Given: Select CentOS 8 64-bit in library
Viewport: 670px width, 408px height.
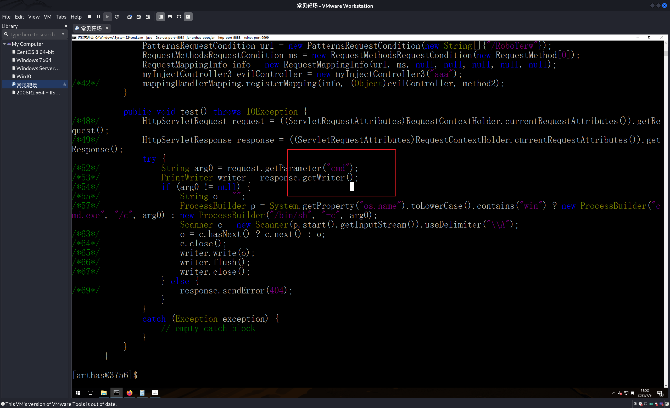Looking at the screenshot, I should [35, 52].
